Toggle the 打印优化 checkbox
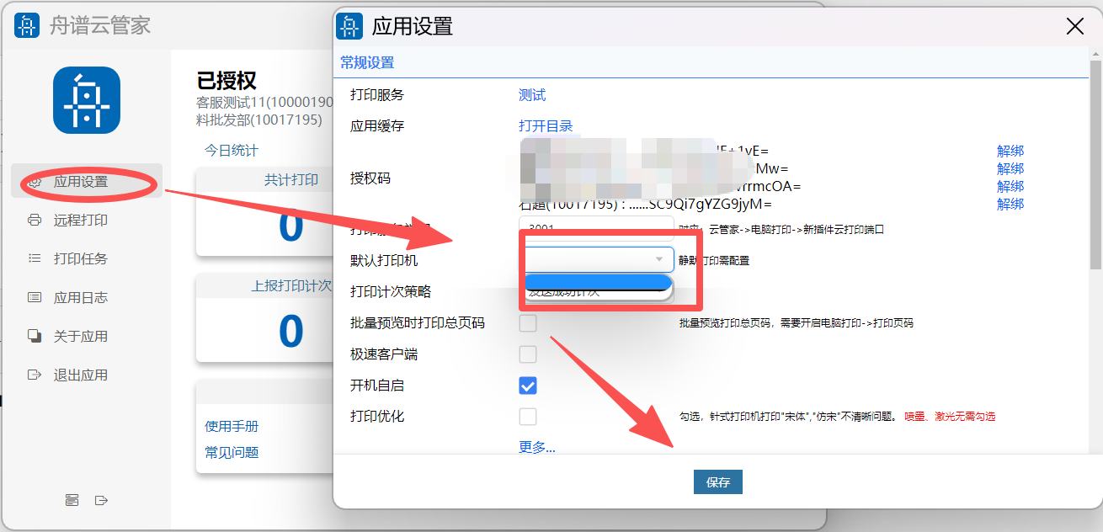1103x532 pixels. 528,417
